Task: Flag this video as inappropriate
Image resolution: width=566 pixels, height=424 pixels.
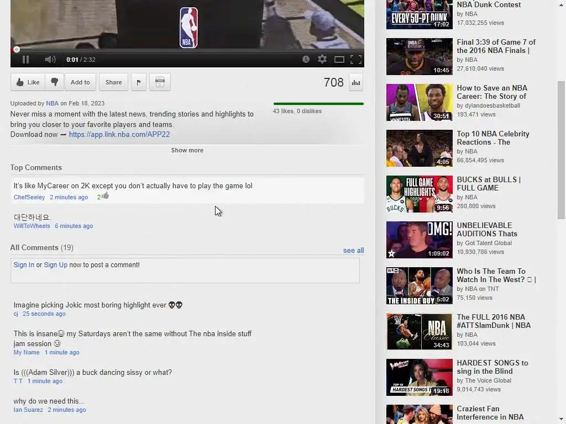Action: click(139, 82)
